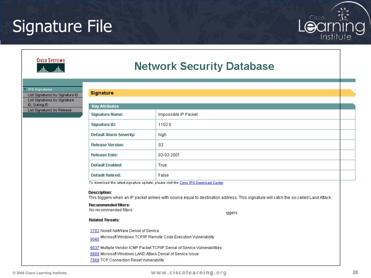Click the Key Attributes table header
The width and height of the screenshot is (371, 278).
click(x=222, y=106)
